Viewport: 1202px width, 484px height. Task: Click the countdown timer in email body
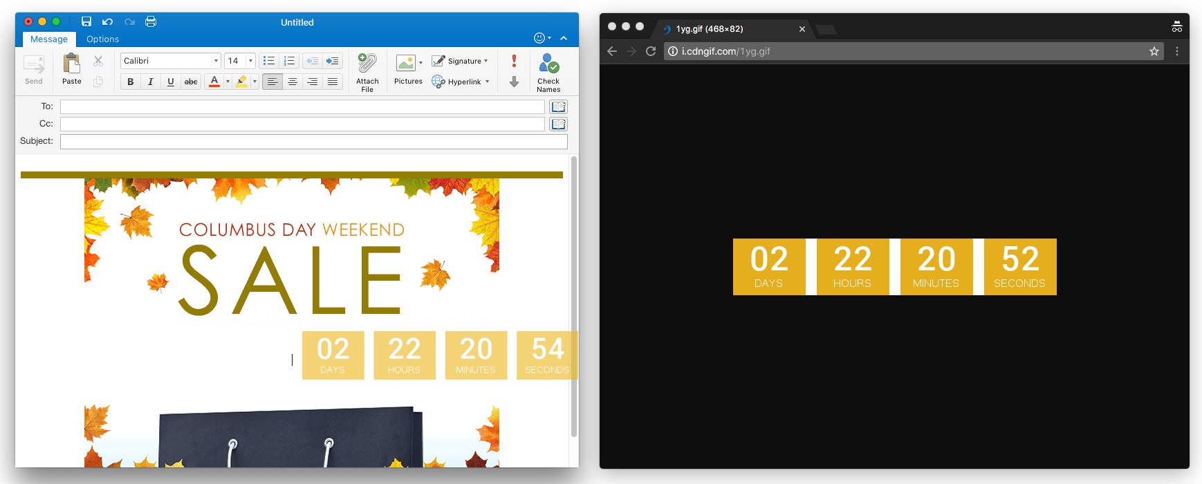point(440,355)
